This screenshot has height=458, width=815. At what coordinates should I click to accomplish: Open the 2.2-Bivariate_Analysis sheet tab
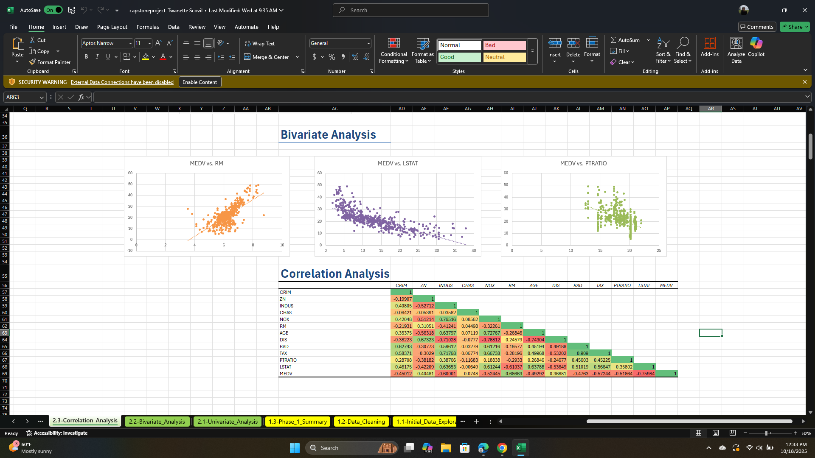pos(157,422)
